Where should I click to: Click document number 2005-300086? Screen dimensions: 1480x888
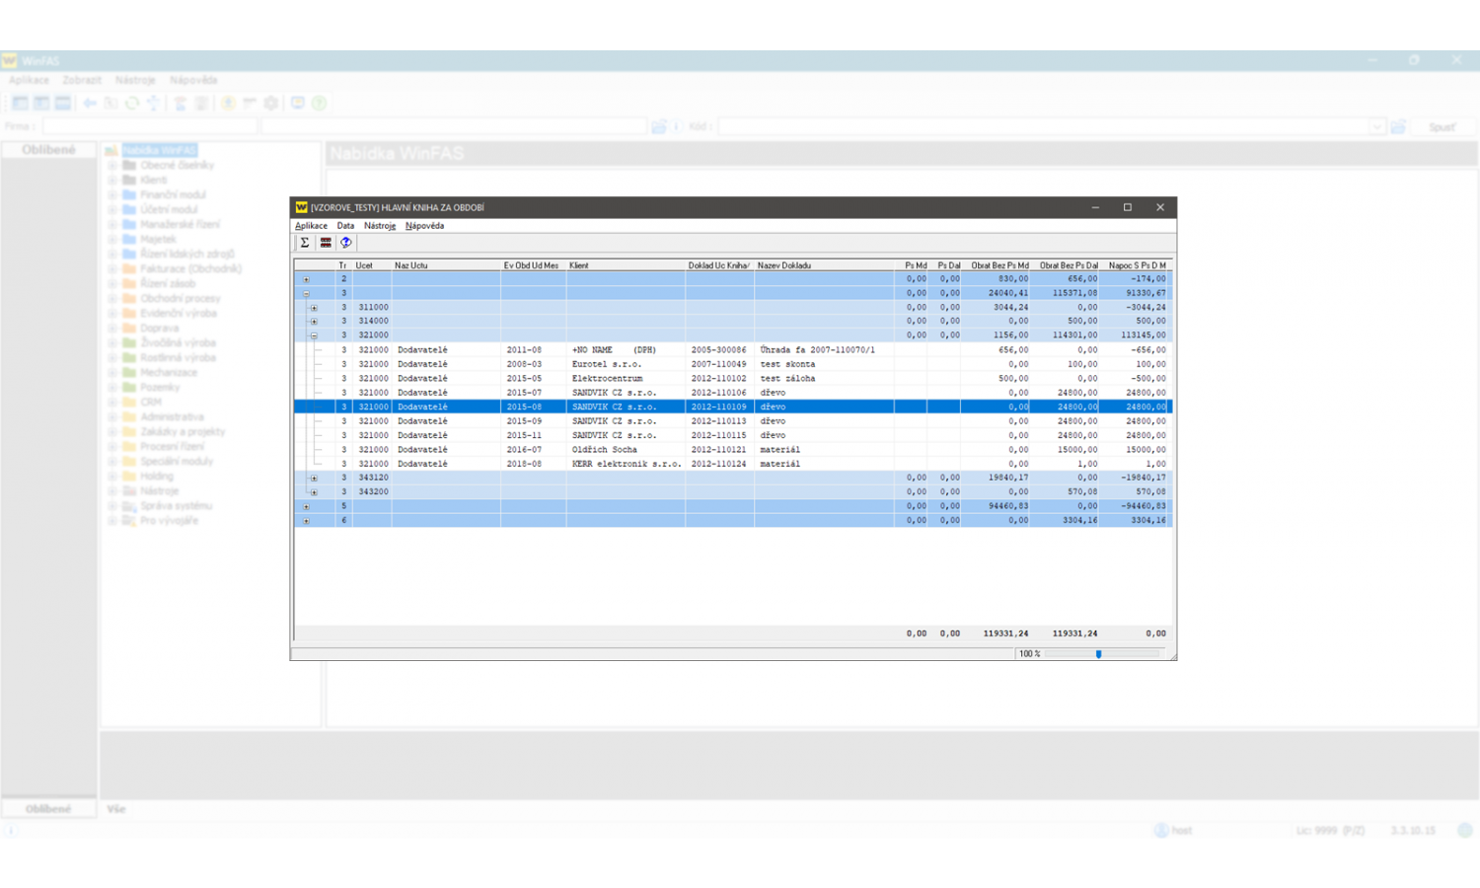tap(719, 349)
